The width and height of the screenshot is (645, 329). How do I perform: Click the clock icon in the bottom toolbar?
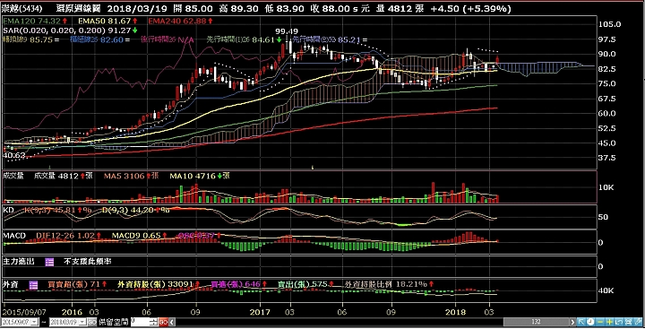point(590,322)
